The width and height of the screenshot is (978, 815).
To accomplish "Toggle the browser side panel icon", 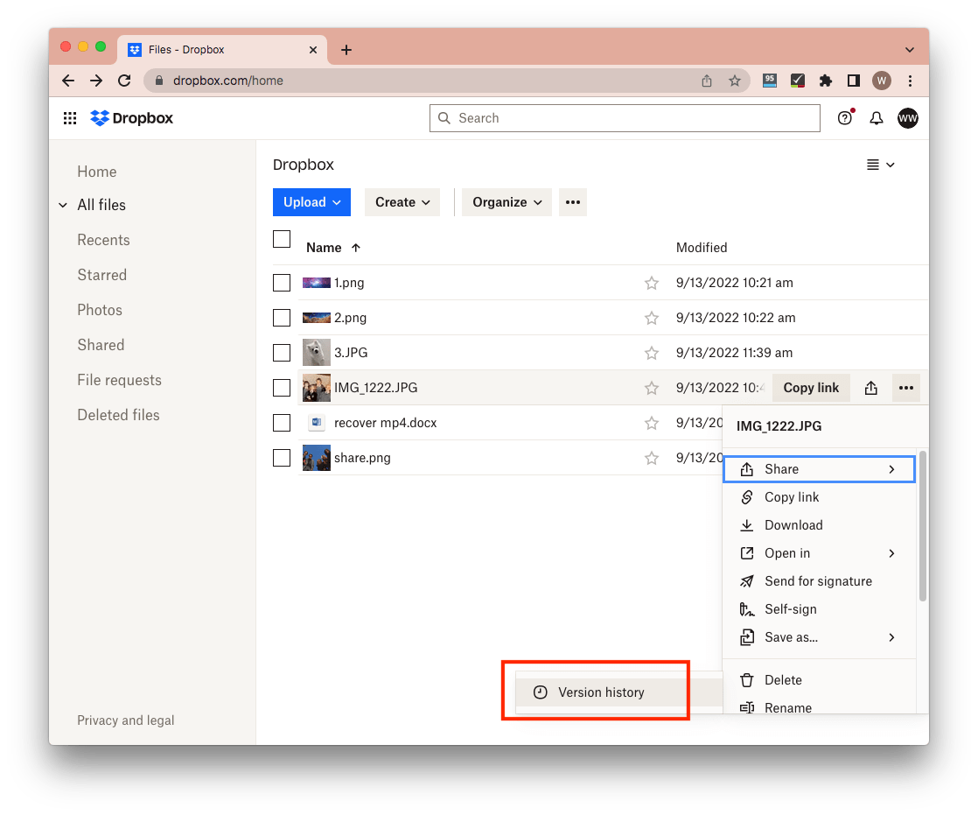I will [x=853, y=81].
